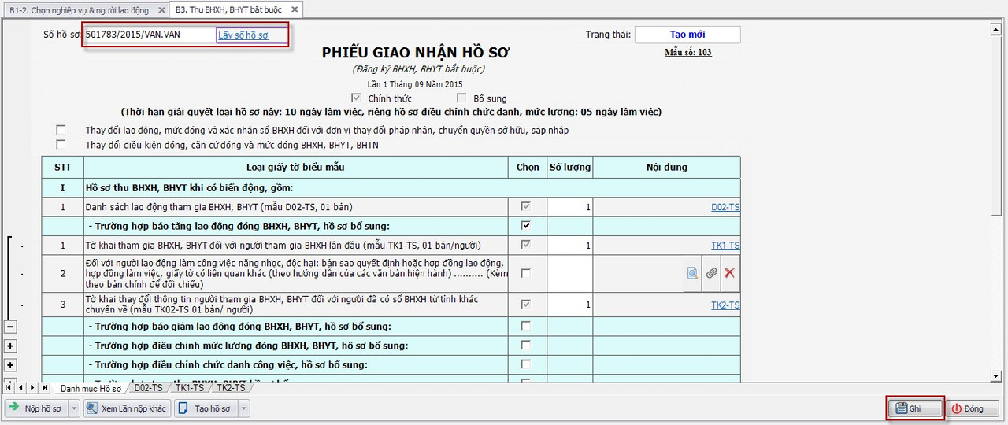The width and height of the screenshot is (1008, 425).
Task: Open the TK1-TS link in Nội dung column
Action: [x=725, y=246]
